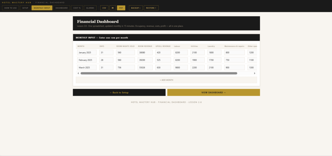
Task: Click the Restore upload button
Action: pyautogui.click(x=151, y=8)
